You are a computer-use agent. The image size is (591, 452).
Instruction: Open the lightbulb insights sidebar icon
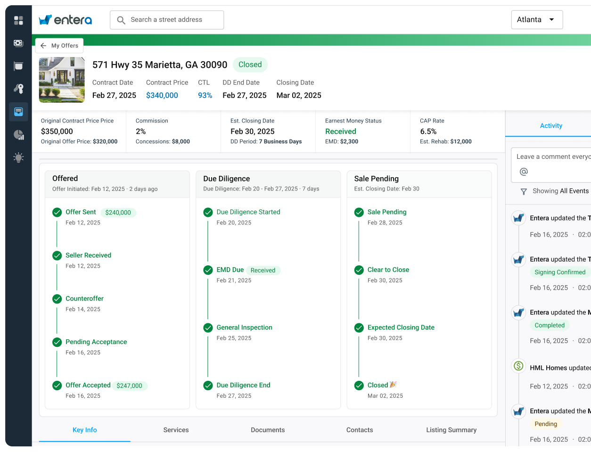[18, 157]
